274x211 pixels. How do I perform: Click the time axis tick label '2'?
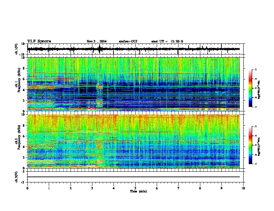[71, 188]
